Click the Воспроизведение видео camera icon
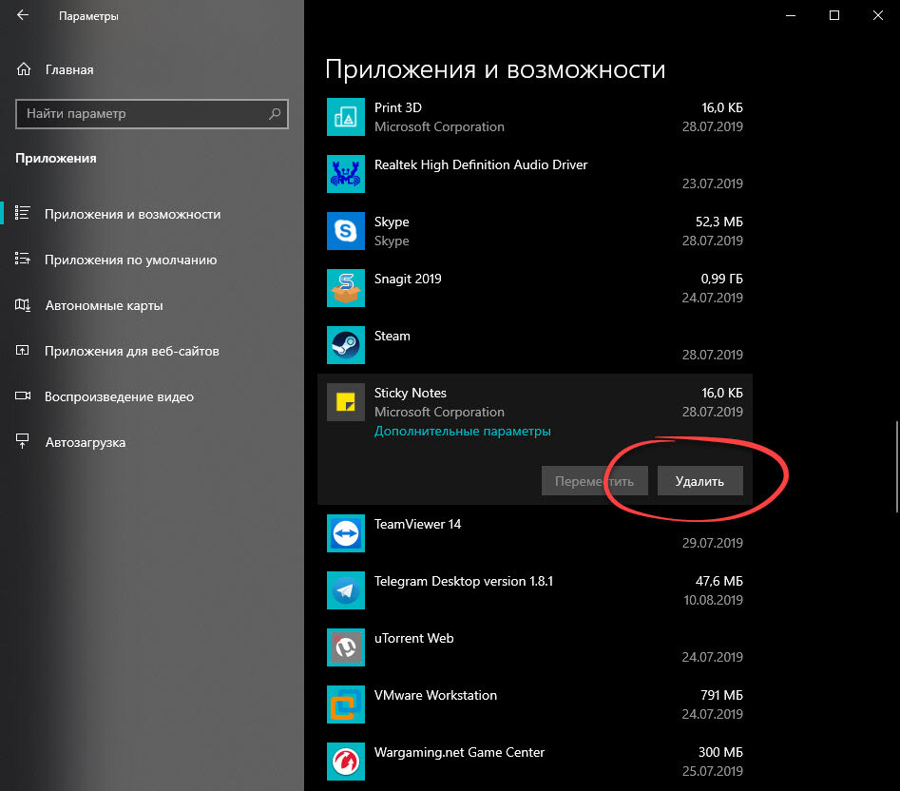The image size is (900, 791). [x=23, y=396]
